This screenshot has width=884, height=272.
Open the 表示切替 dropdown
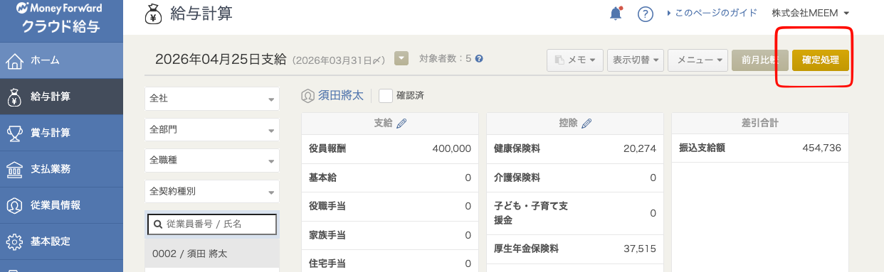click(636, 60)
